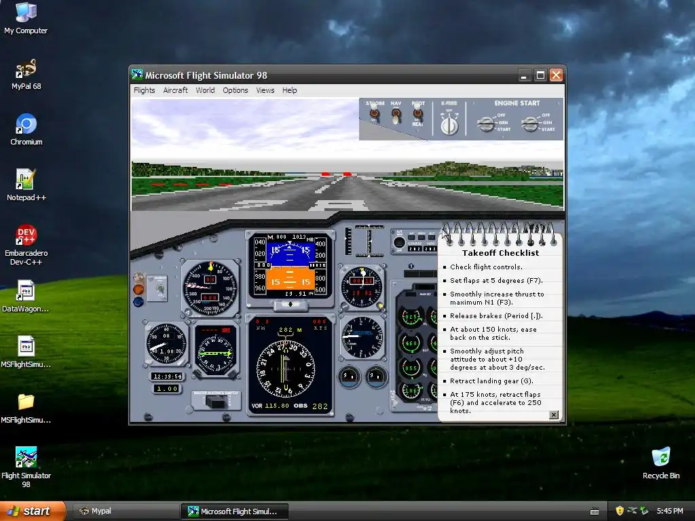695x521 pixels.
Task: Flip the PITOT HEAT switch
Action: (x=417, y=115)
